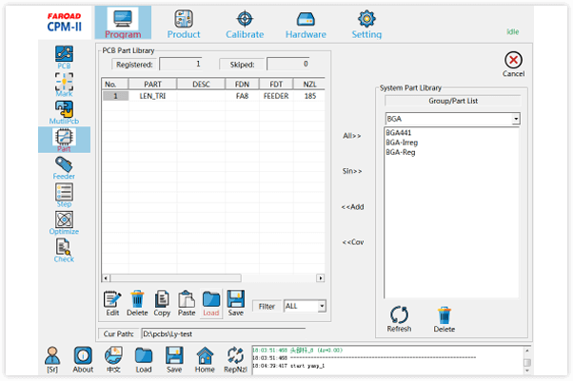Image resolution: width=573 pixels, height=381 pixels.
Task: Load a PCB part library file
Action: click(211, 303)
